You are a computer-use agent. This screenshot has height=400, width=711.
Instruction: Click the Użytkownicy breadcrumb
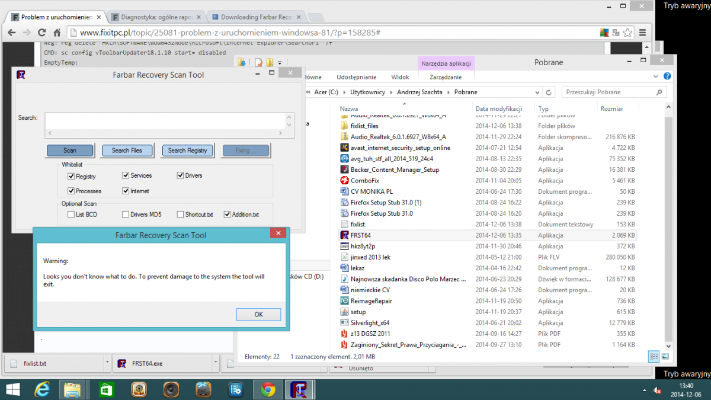coord(367,92)
